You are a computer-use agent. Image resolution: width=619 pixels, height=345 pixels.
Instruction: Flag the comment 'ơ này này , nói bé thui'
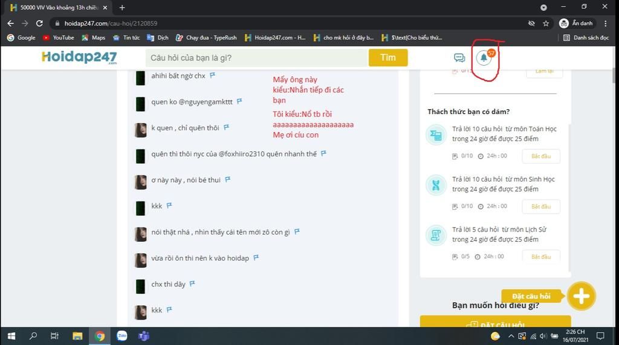pos(227,179)
